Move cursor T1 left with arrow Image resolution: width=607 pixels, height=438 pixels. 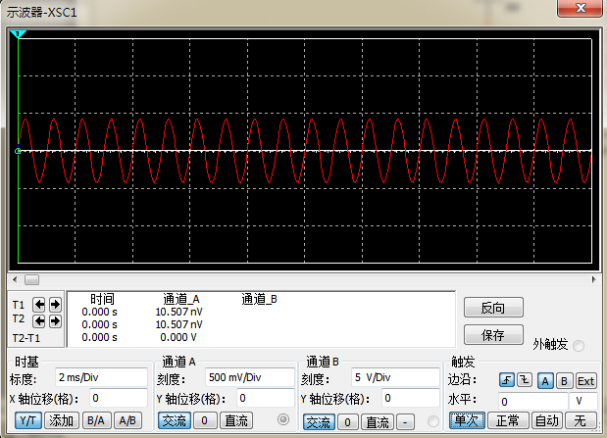pyautogui.click(x=39, y=305)
